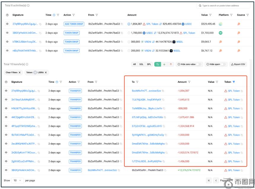Click the token address search field

224,6
